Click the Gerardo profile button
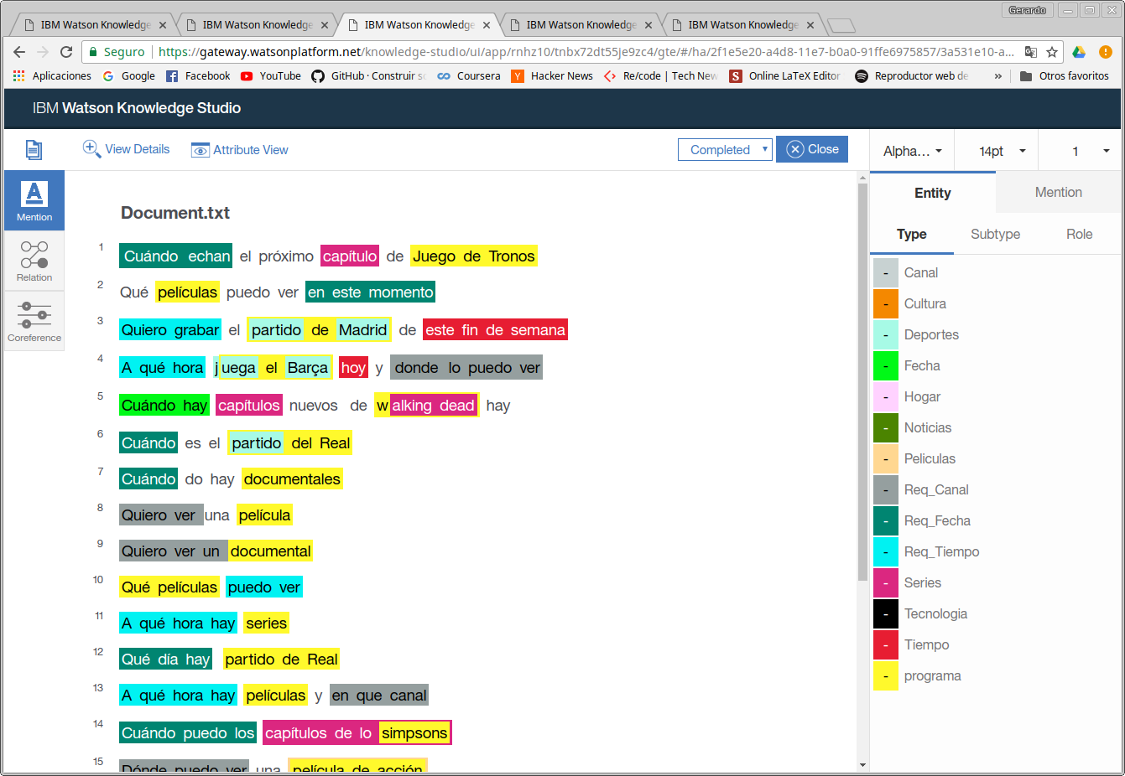This screenshot has width=1125, height=776. click(x=1027, y=10)
